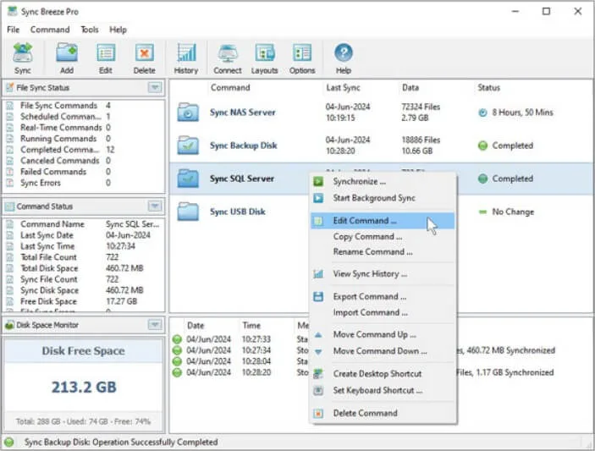Image resolution: width=595 pixels, height=451 pixels.
Task: Click the Delete Command red icon
Action: (x=318, y=413)
